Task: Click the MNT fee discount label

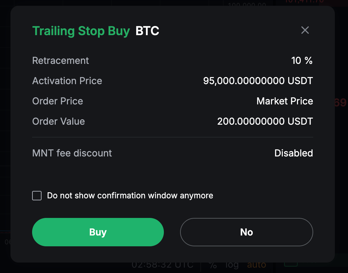Action: click(72, 153)
